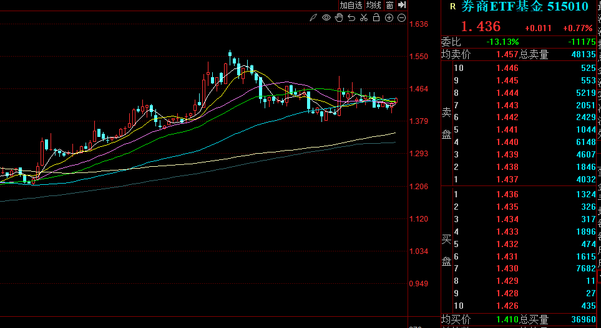The height and width of the screenshot is (328, 601).
Task: Zoom in with the plus icon
Action: 389,17
